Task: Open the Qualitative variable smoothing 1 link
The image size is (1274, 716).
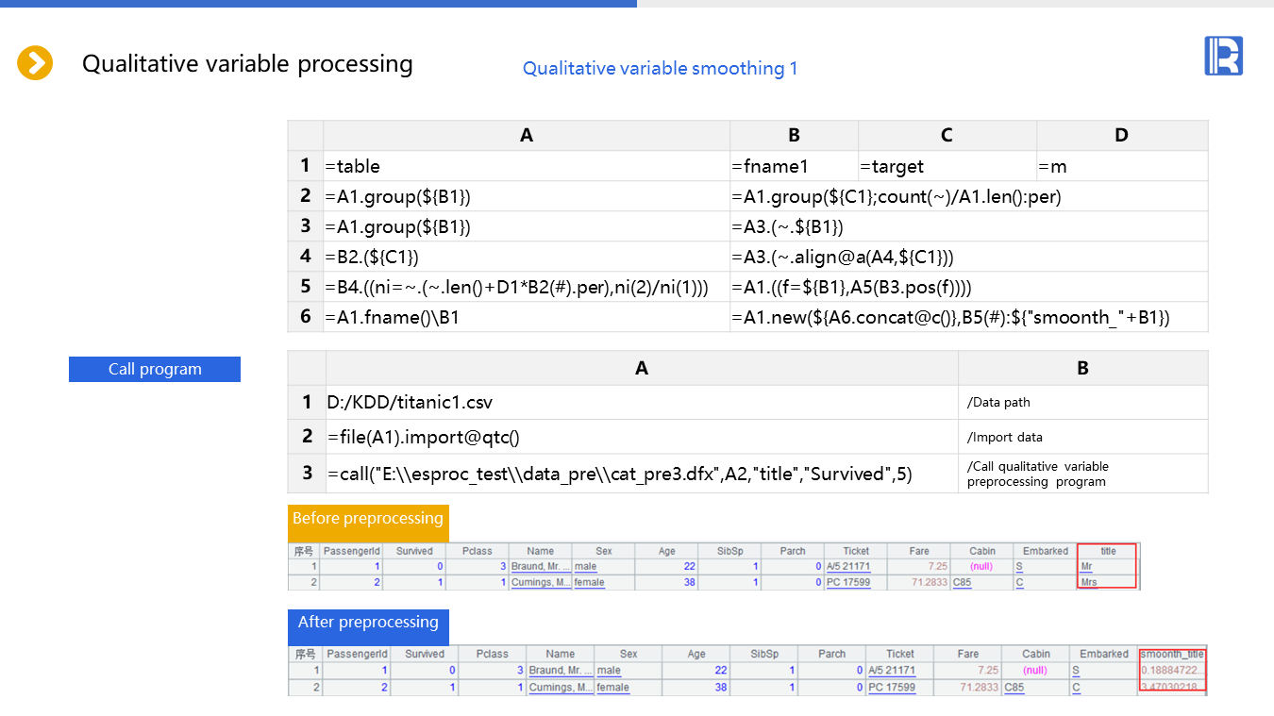Action: click(660, 69)
